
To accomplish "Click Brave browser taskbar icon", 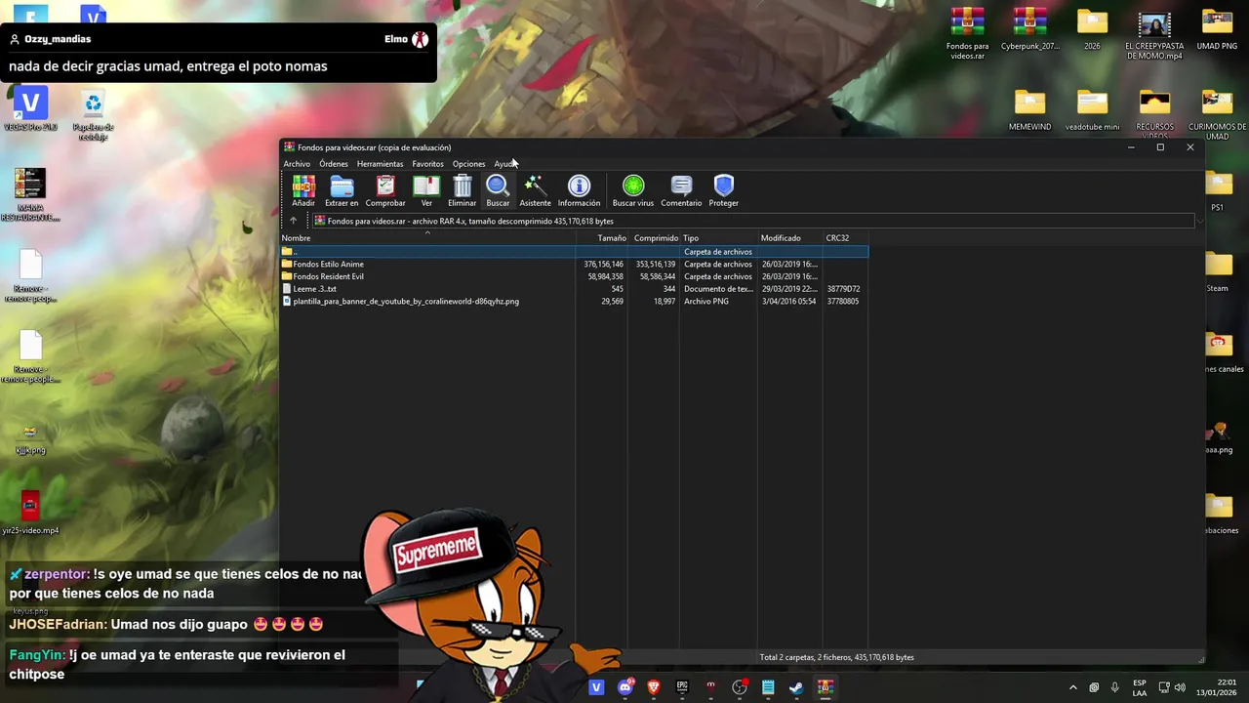I will click(x=654, y=687).
